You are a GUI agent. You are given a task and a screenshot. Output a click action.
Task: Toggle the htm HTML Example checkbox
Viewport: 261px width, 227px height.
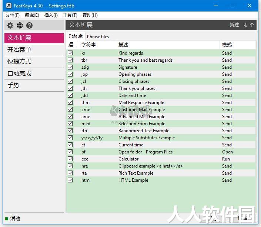pyautogui.click(x=70, y=180)
